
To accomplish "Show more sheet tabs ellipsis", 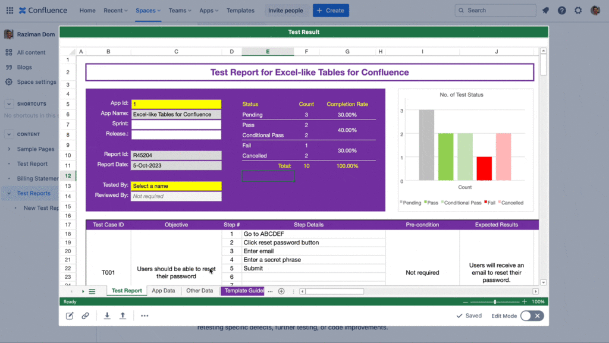I will click(x=271, y=291).
